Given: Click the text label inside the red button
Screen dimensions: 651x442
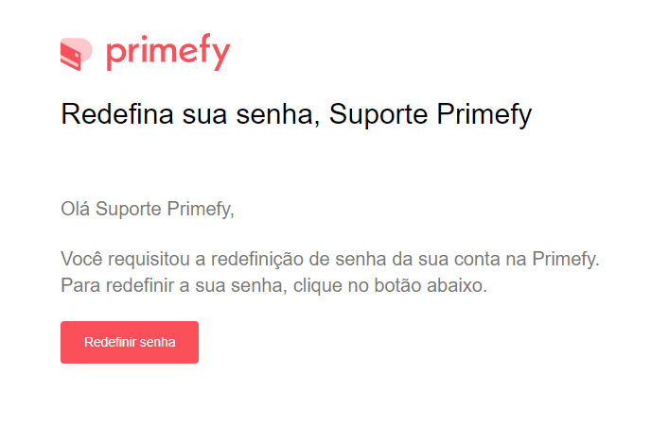Looking at the screenshot, I should (130, 342).
